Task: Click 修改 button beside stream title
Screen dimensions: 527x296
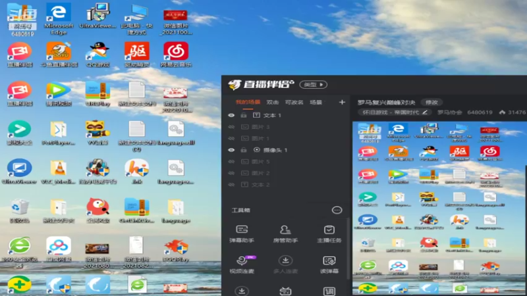Action: tap(431, 103)
